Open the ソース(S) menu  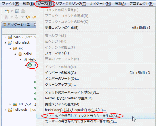pyautogui.click(x=45, y=4)
